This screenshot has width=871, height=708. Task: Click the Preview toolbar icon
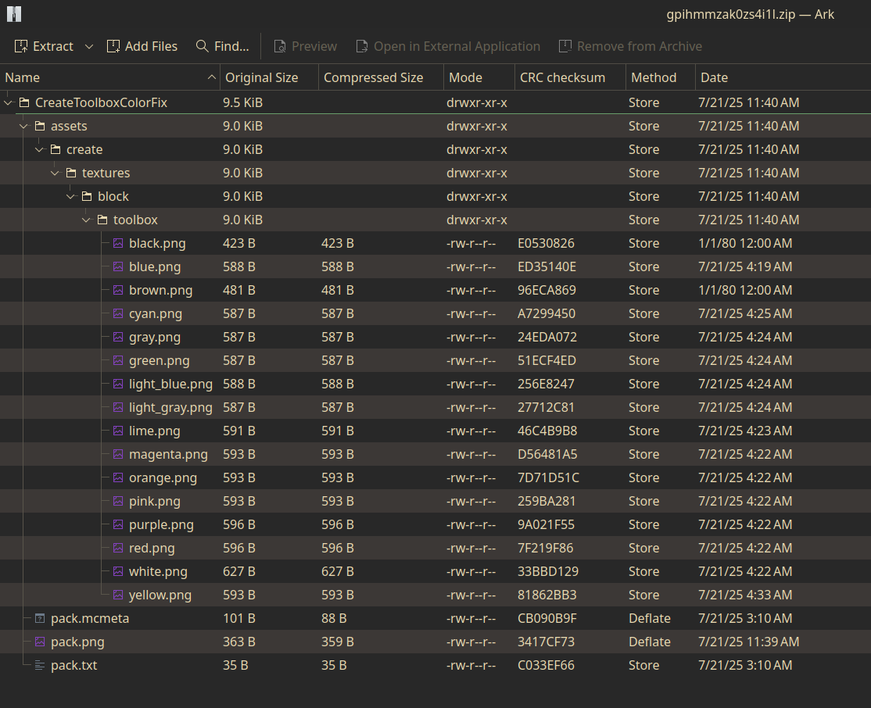pyautogui.click(x=280, y=46)
